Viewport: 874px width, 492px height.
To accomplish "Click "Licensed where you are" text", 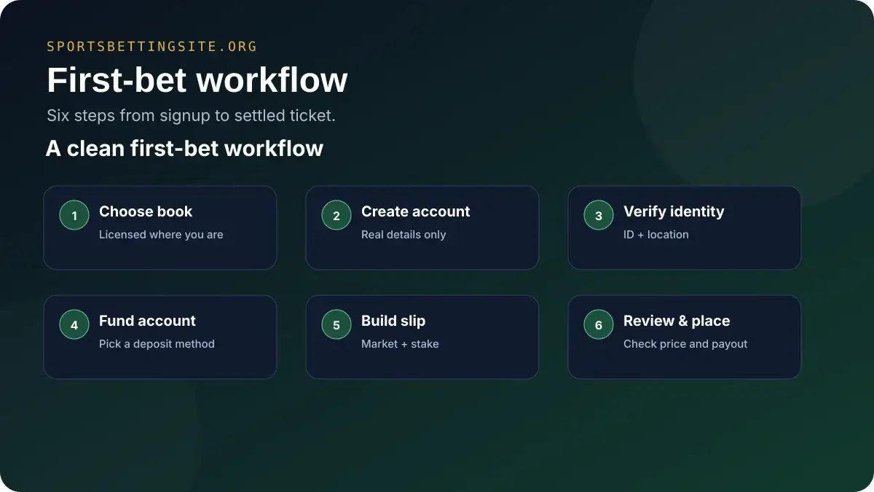I will (x=161, y=235).
